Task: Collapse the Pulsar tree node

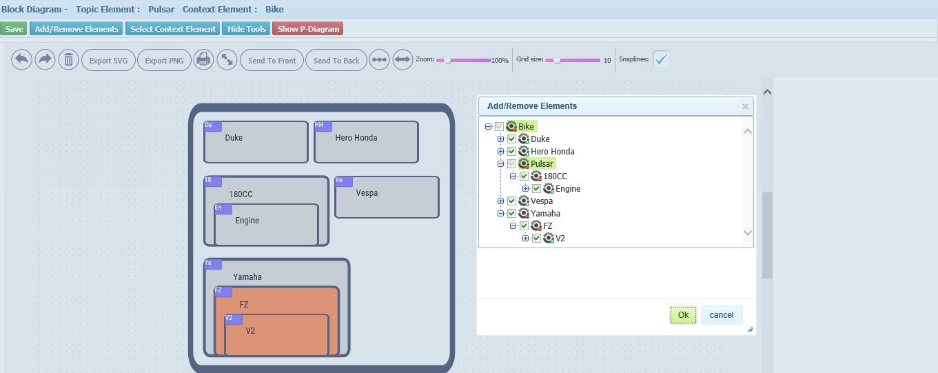Action: pos(500,164)
